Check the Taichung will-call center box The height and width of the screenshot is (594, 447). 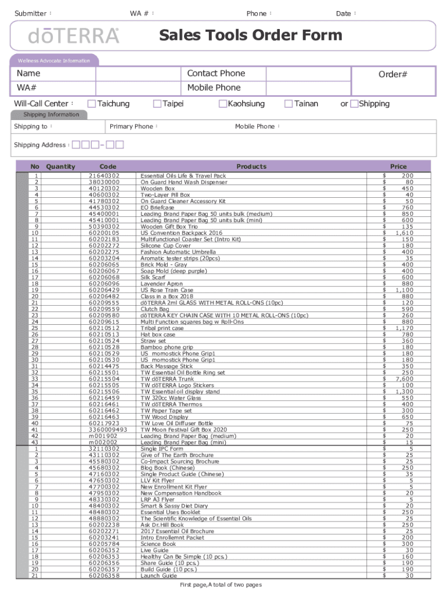(x=92, y=104)
